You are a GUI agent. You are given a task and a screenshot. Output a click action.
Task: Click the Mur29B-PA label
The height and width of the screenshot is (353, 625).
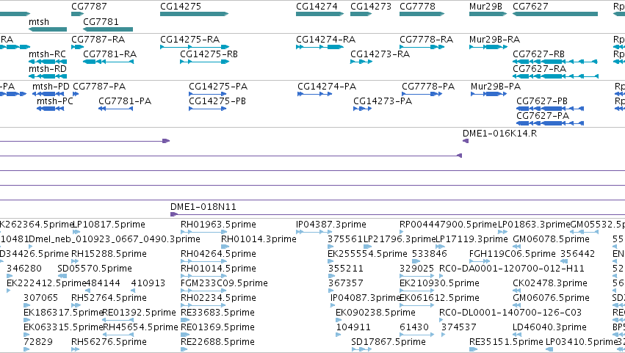(x=496, y=87)
